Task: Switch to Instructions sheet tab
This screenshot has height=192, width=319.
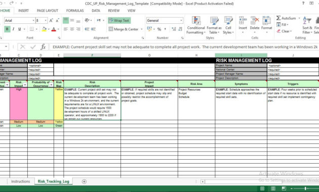Action: tap(21, 181)
